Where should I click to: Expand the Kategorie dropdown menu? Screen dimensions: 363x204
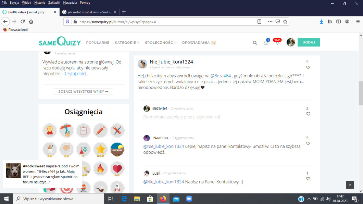[x=127, y=43]
